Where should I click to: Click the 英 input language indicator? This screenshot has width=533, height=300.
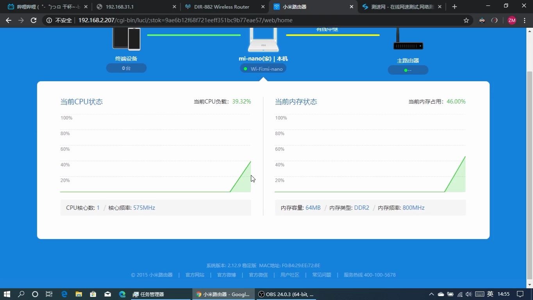tap(490, 294)
